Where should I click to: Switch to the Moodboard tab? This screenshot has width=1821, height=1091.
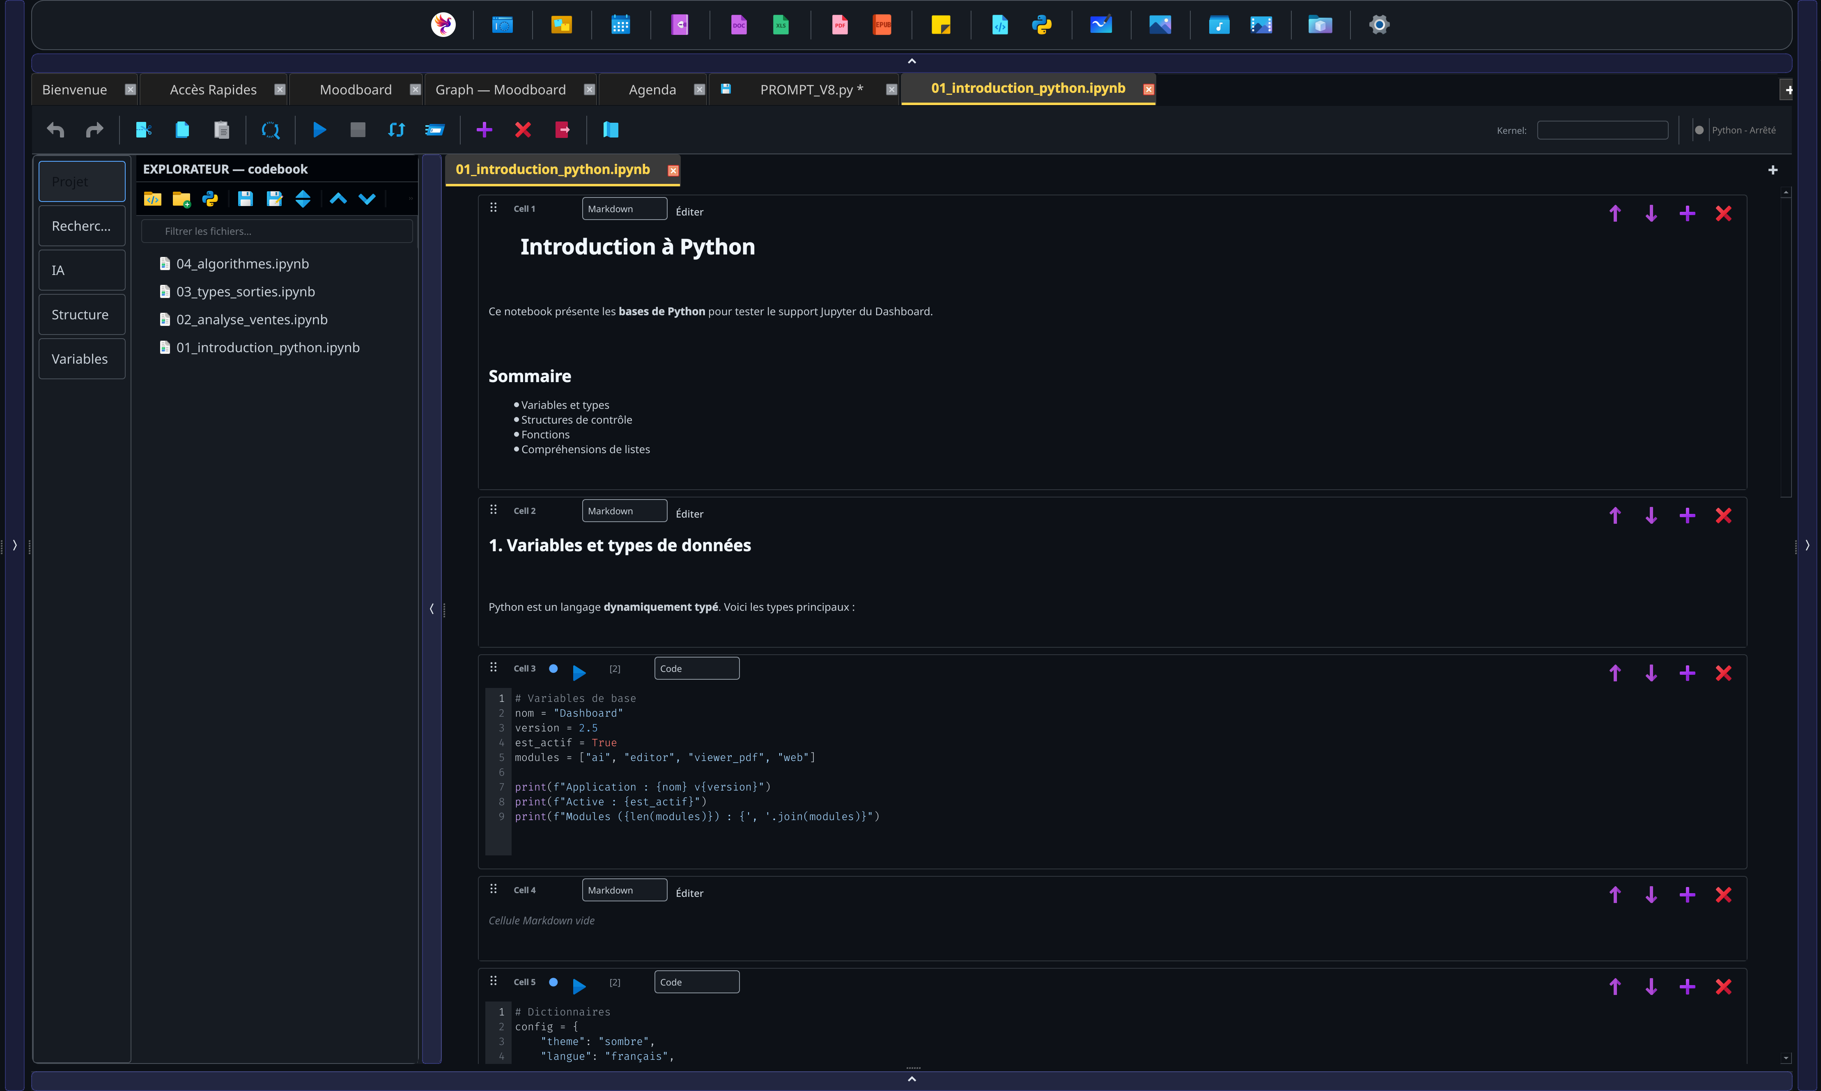tap(356, 90)
